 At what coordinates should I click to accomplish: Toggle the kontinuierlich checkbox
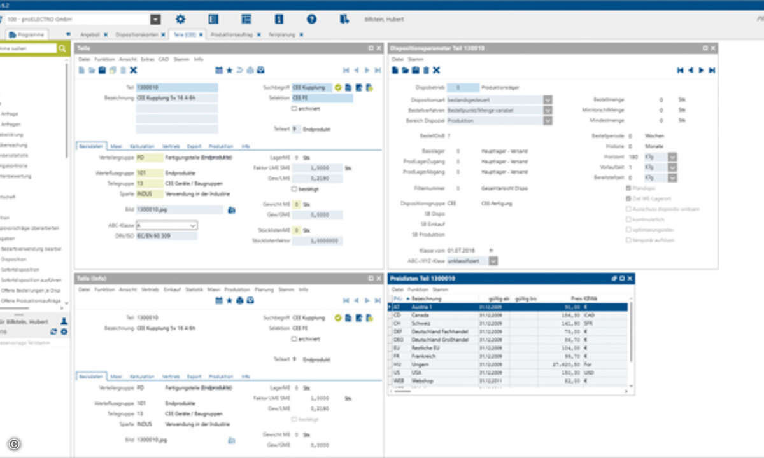628,219
